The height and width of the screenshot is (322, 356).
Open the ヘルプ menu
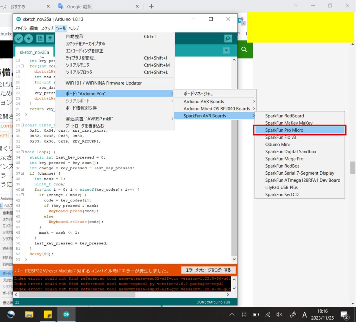[x=74, y=29]
